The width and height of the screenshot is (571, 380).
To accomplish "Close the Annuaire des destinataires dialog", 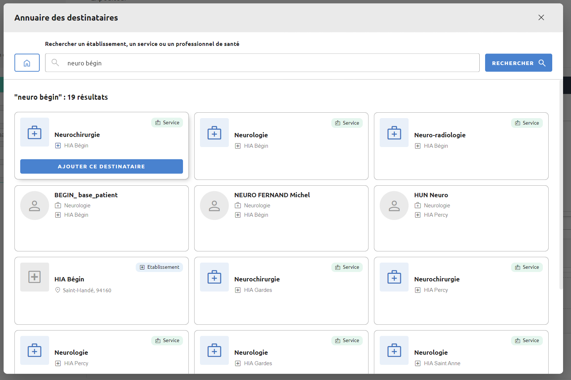I will point(541,17).
